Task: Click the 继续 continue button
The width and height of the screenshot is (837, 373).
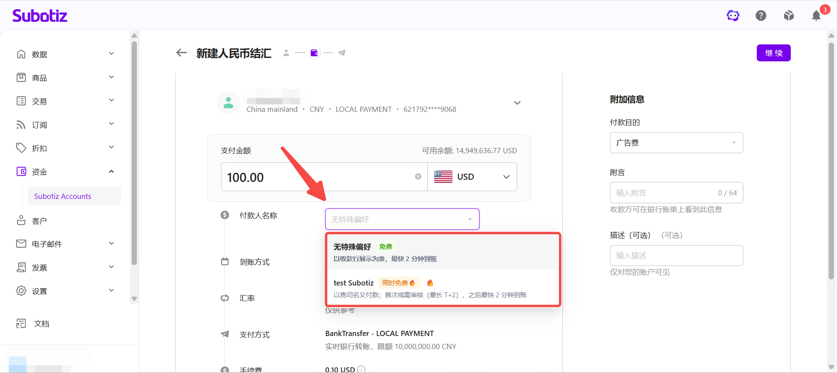Action: pos(773,53)
